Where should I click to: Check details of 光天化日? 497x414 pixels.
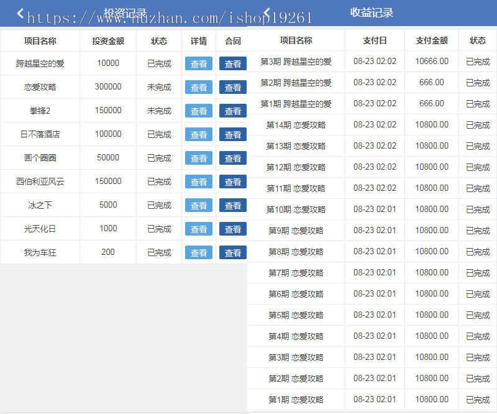point(199,229)
